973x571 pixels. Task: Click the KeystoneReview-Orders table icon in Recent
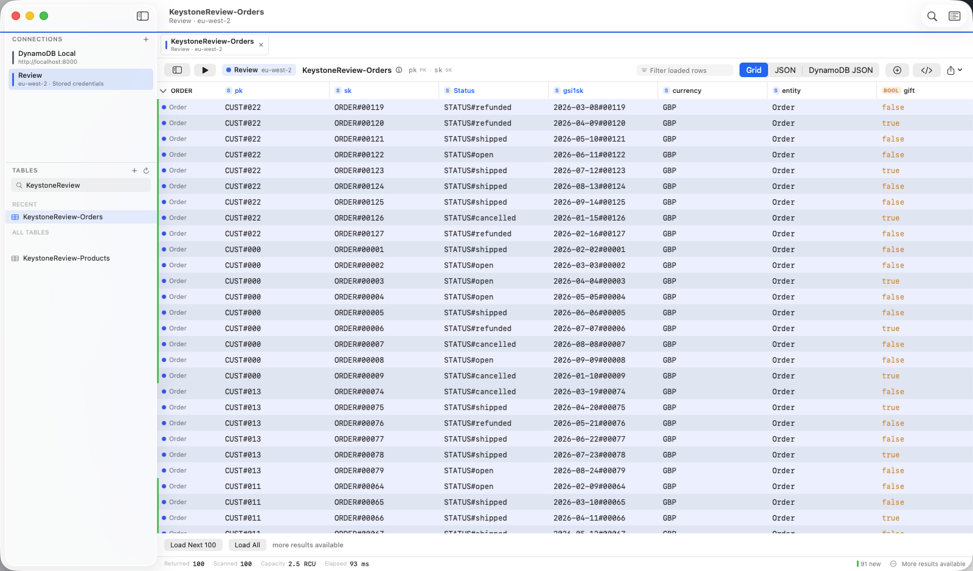click(15, 217)
